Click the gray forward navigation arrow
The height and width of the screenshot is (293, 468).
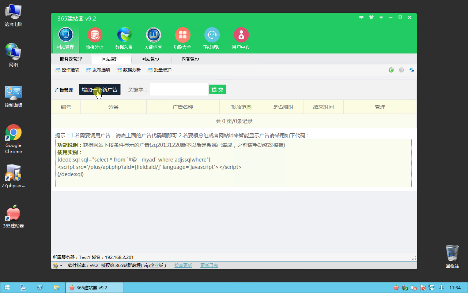(x=401, y=70)
